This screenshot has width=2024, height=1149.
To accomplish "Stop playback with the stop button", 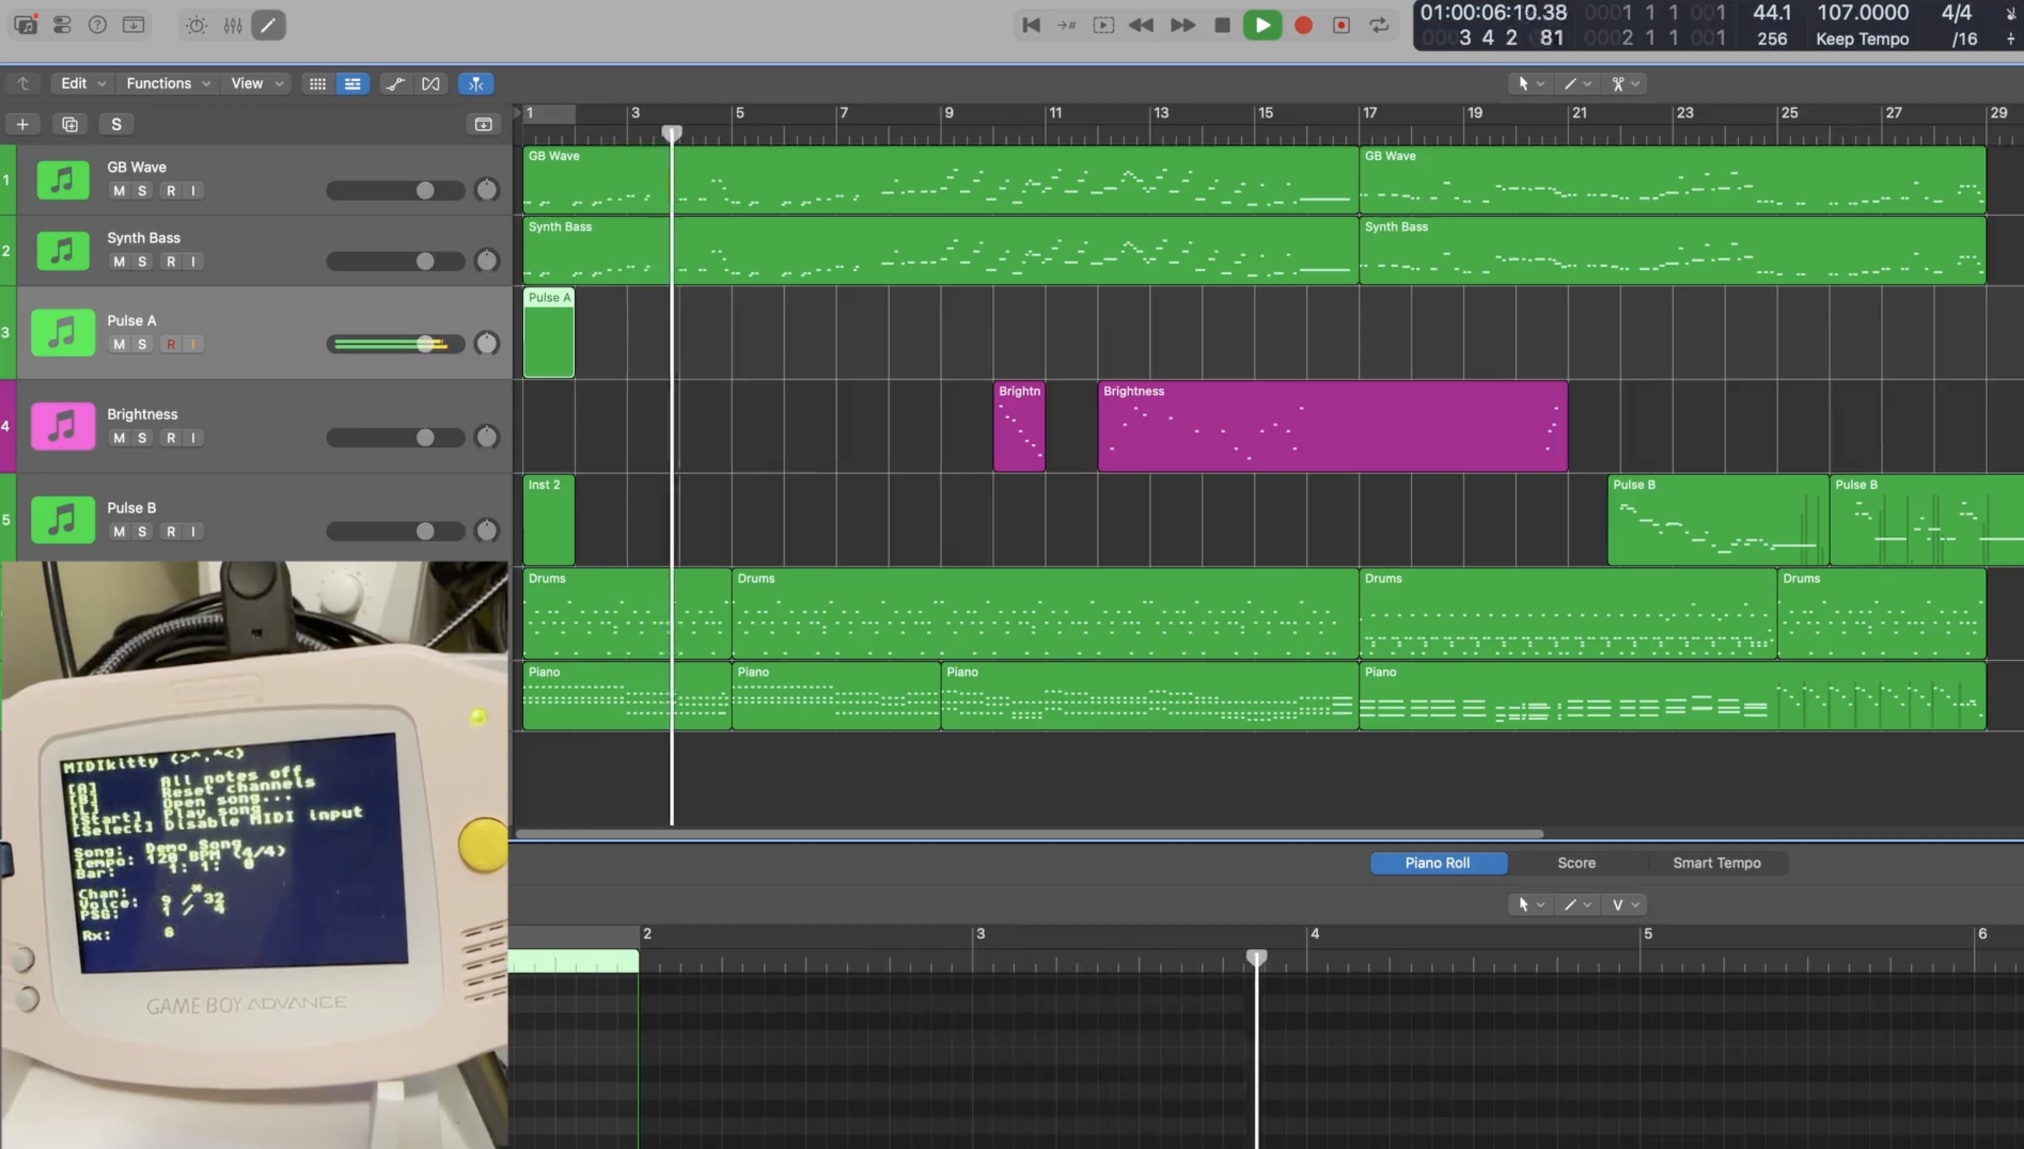I will point(1222,25).
